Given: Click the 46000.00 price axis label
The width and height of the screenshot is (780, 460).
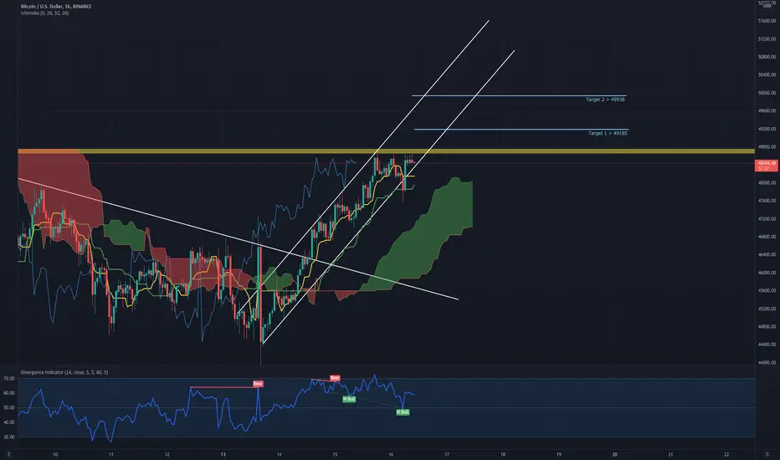Looking at the screenshot, I should [767, 273].
